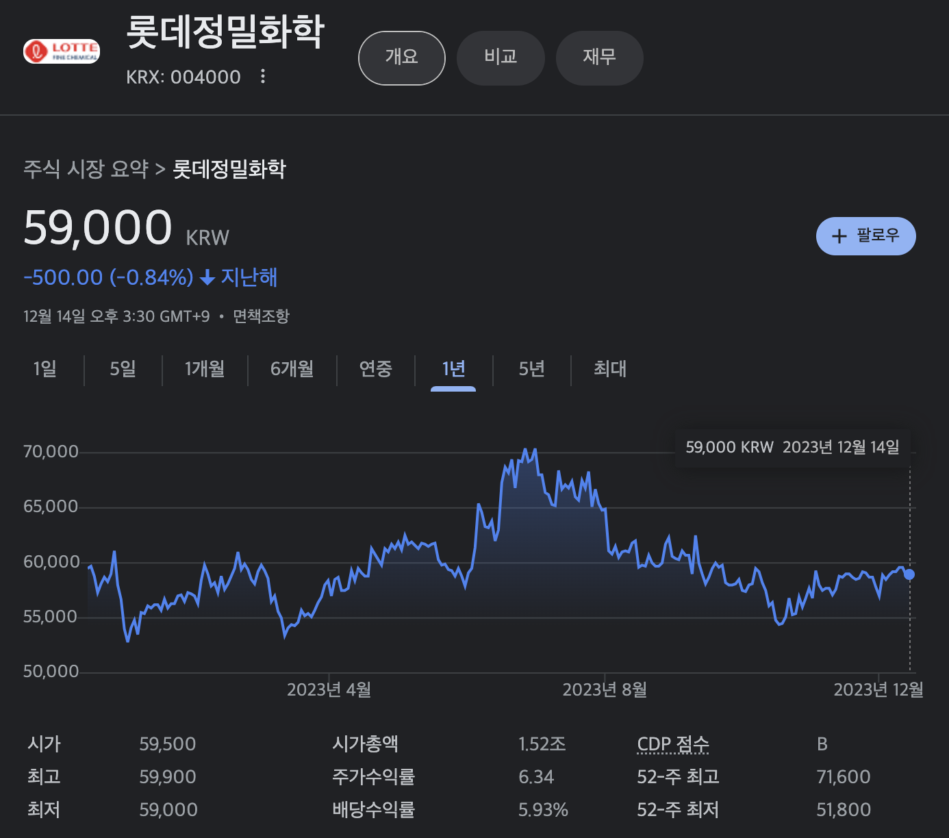Click the 최저 value 59,000
949x838 pixels.
click(x=168, y=810)
